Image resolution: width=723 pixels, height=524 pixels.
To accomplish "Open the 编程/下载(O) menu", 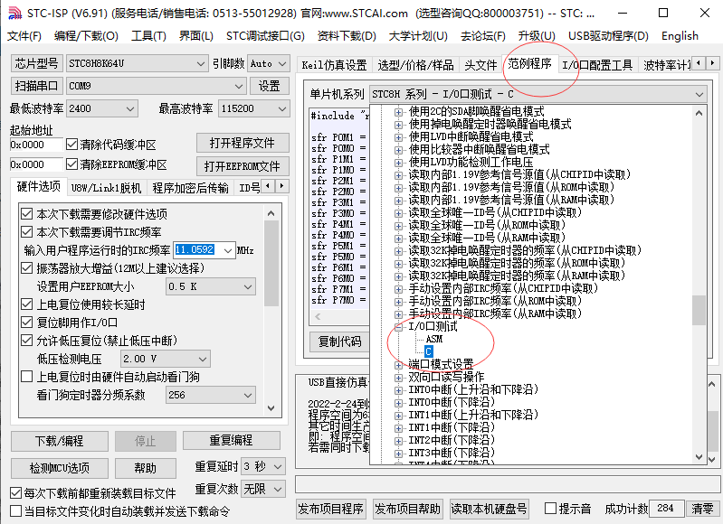I will (86, 36).
